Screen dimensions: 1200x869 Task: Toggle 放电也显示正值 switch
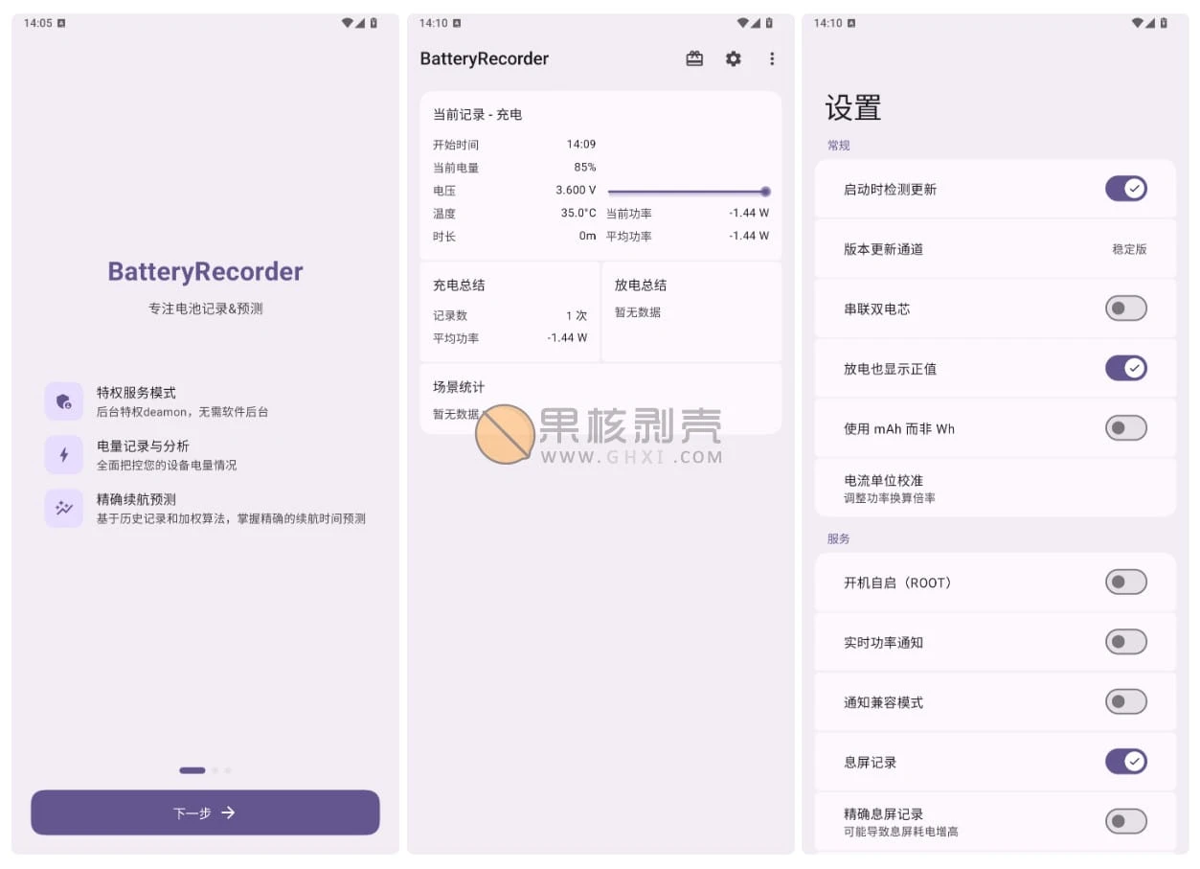click(1126, 368)
